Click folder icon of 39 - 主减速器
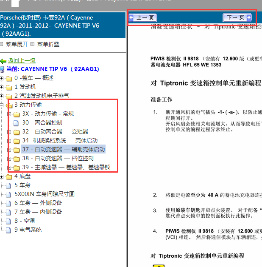Viewport: 262px width, 267px height. 17,168
